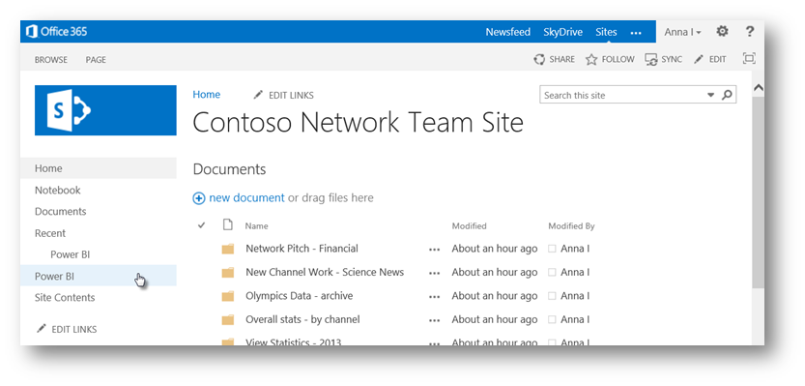Toggle presence box beside Anna I, Overall stats row
This screenshot has height=386, width=805.
(x=552, y=319)
